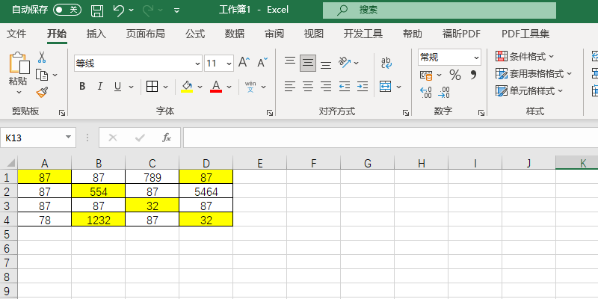Viewport: 598px width, 299px height.
Task: Open the 文件 menu tab
Action: click(x=16, y=34)
